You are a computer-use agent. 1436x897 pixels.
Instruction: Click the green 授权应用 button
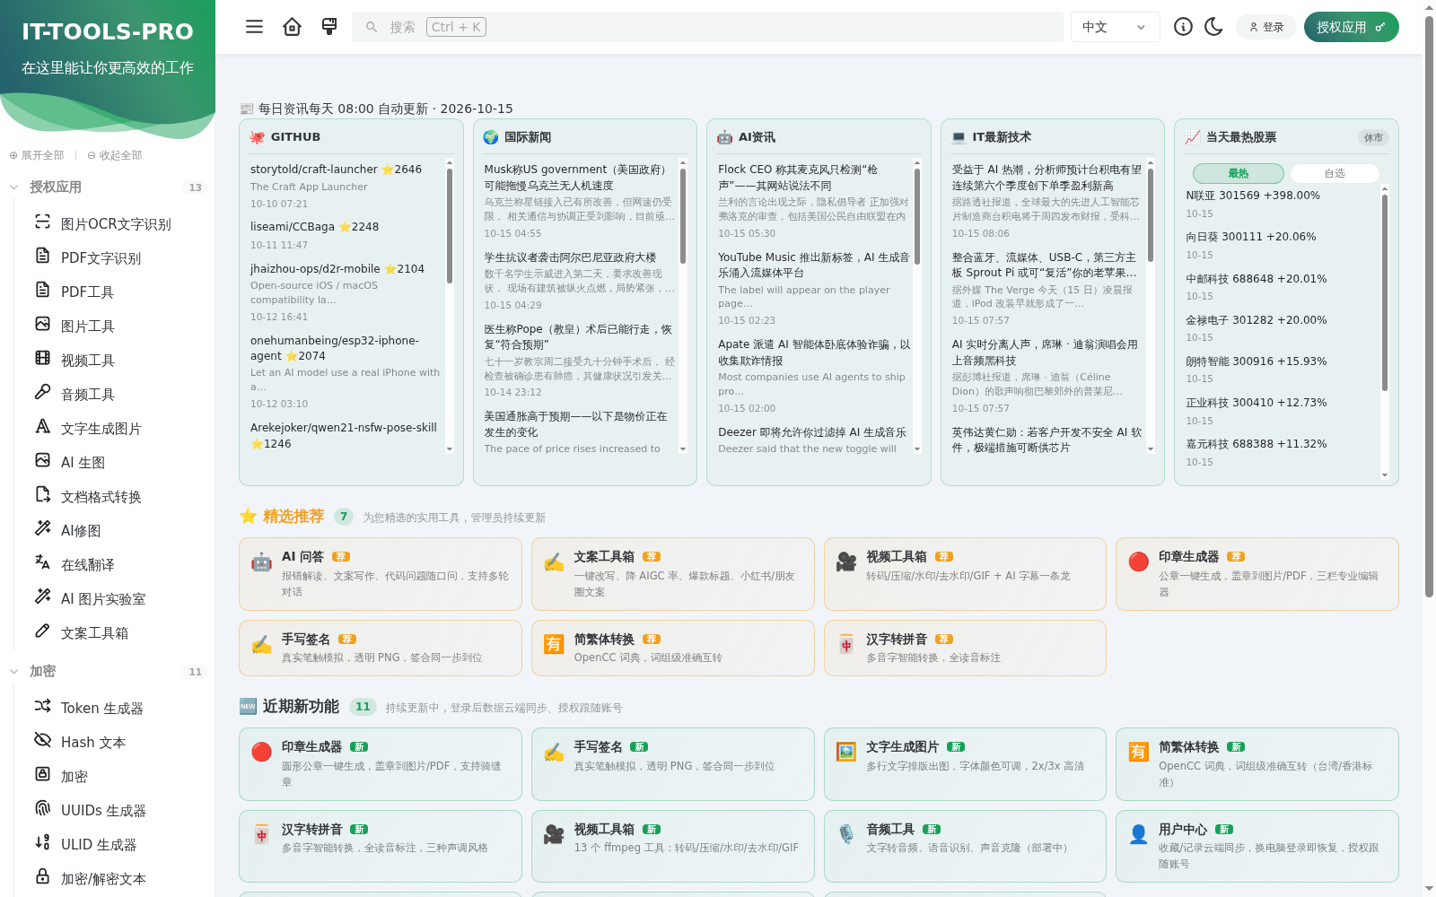coord(1351,27)
